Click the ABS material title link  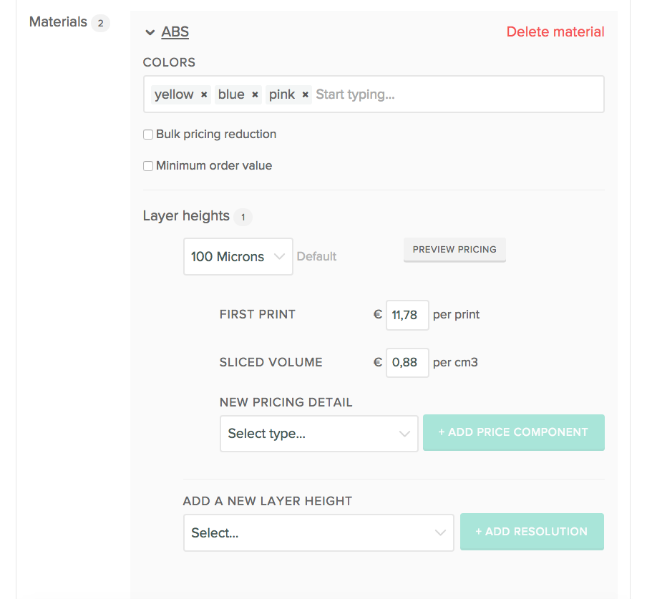(x=175, y=32)
